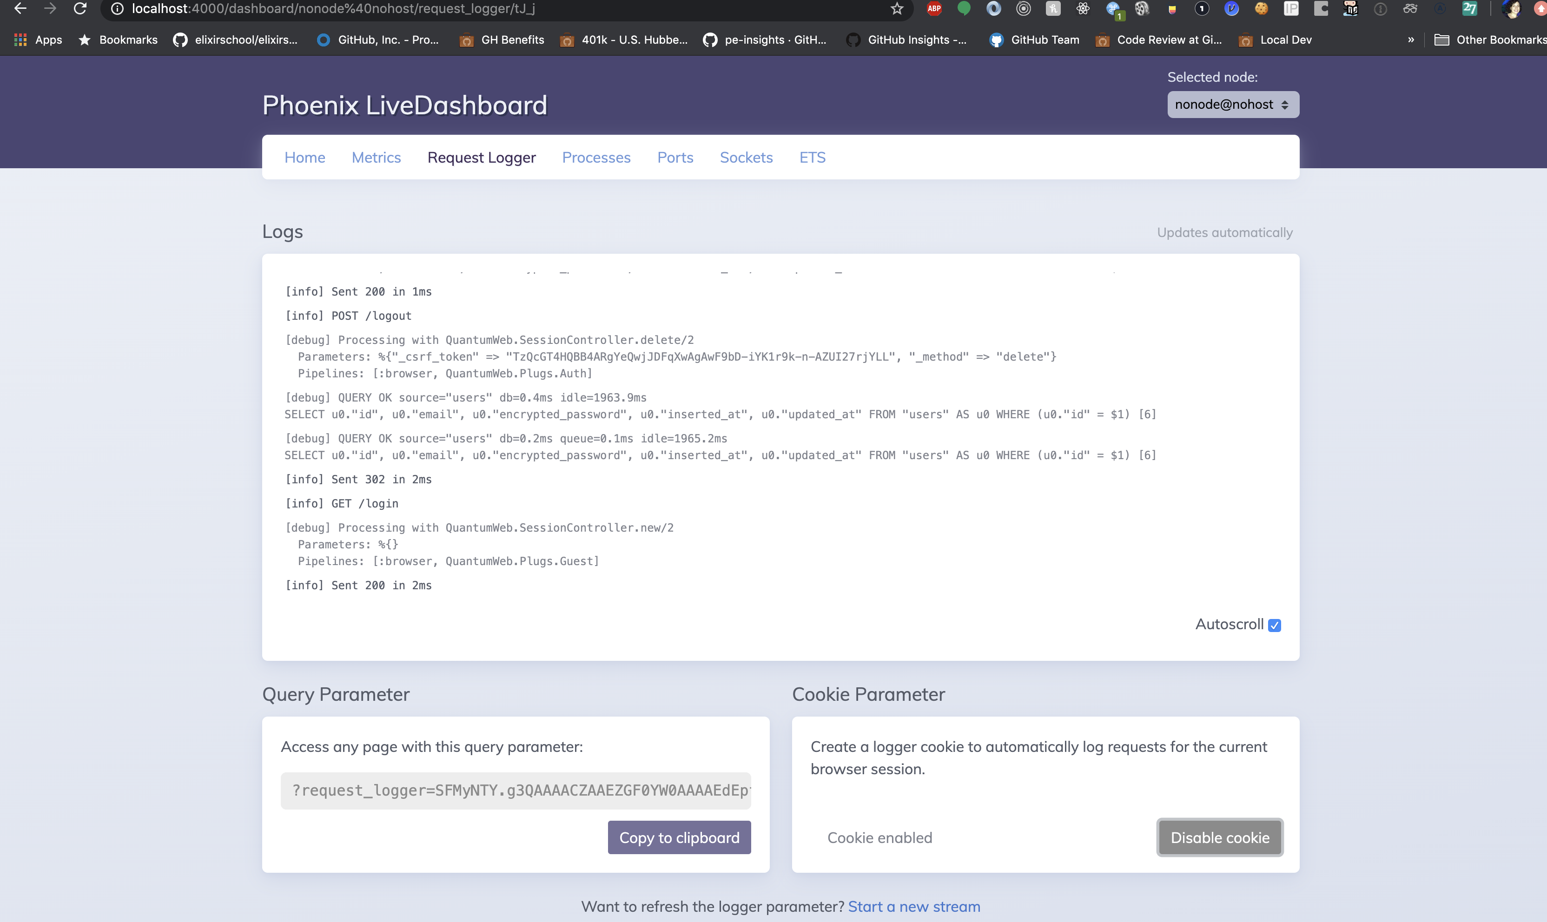Screen dimensions: 1547x922
Task: Open the Honey extension icon
Action: [1053, 9]
